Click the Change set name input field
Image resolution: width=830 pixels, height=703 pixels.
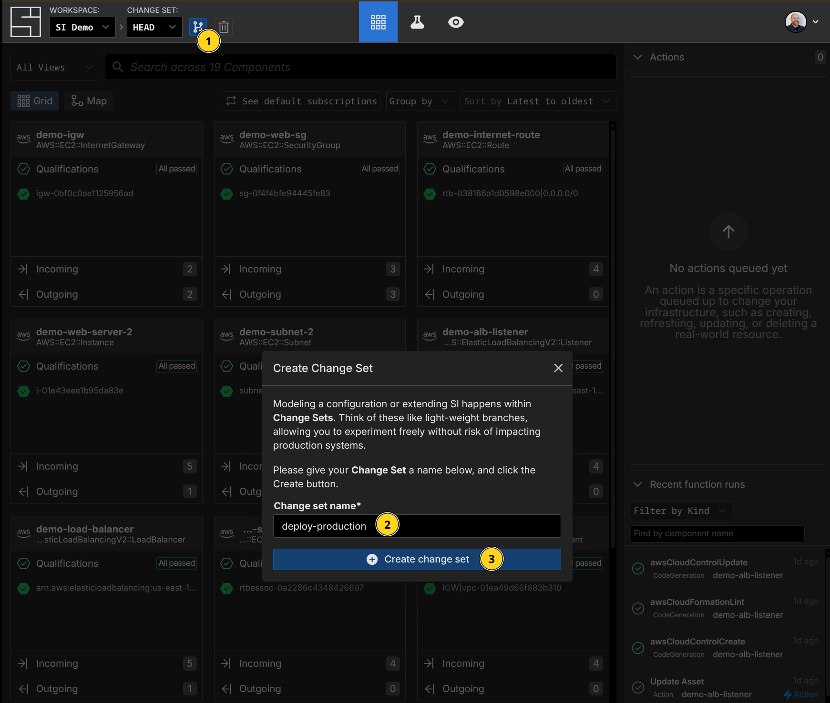472,526
